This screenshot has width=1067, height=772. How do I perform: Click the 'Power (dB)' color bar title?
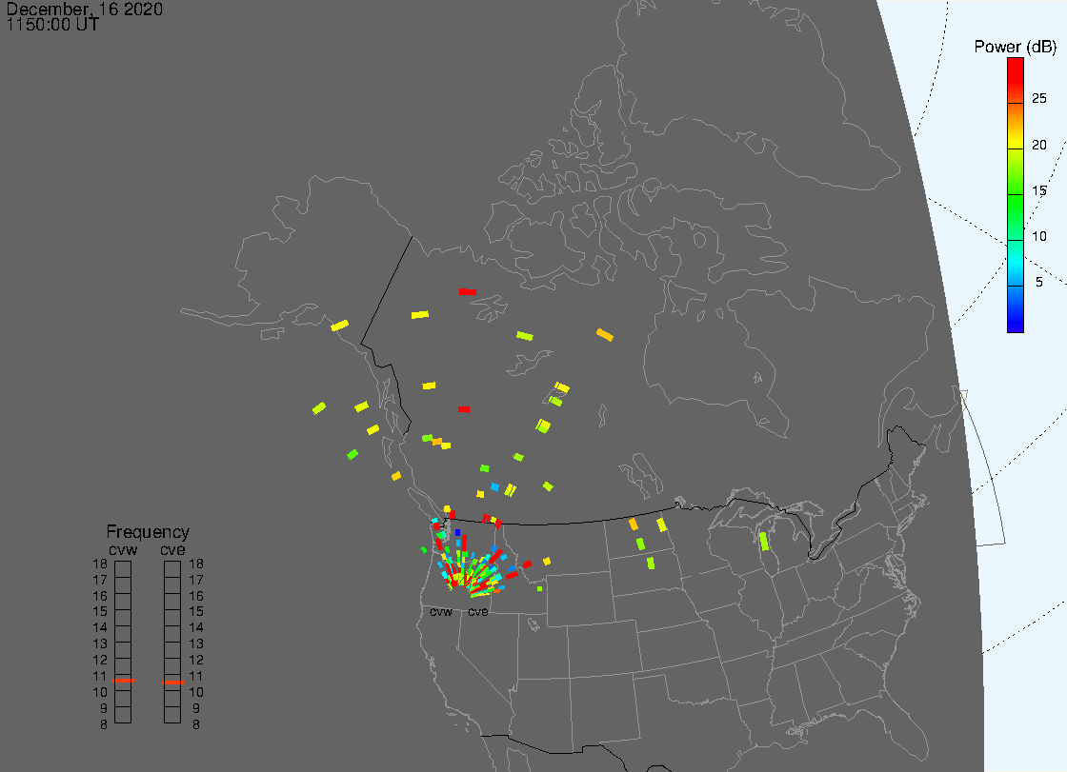(1015, 47)
